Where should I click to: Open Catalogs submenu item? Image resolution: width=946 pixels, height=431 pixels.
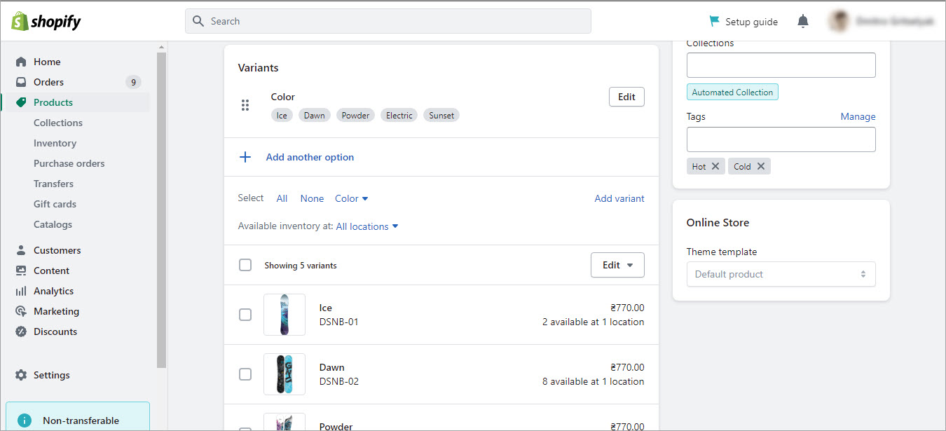tap(53, 224)
